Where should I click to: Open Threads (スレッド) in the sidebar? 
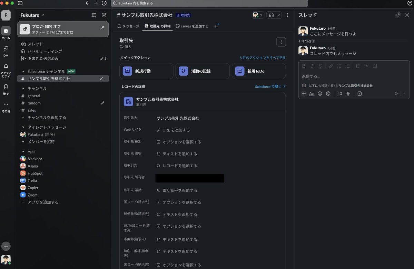(63, 44)
